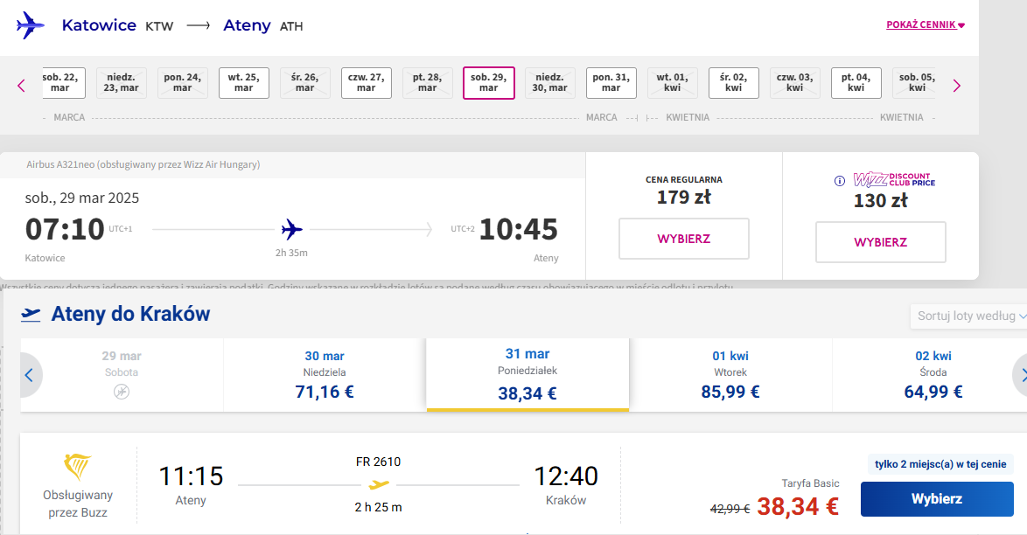Select the wt. 25, mar date tab
The image size is (1027, 535).
coord(244,83)
